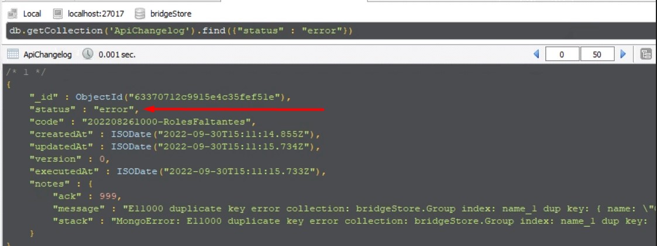The image size is (657, 246).
Task: Click the "202208261000-RolesFaltantes" code value
Action: pos(166,122)
